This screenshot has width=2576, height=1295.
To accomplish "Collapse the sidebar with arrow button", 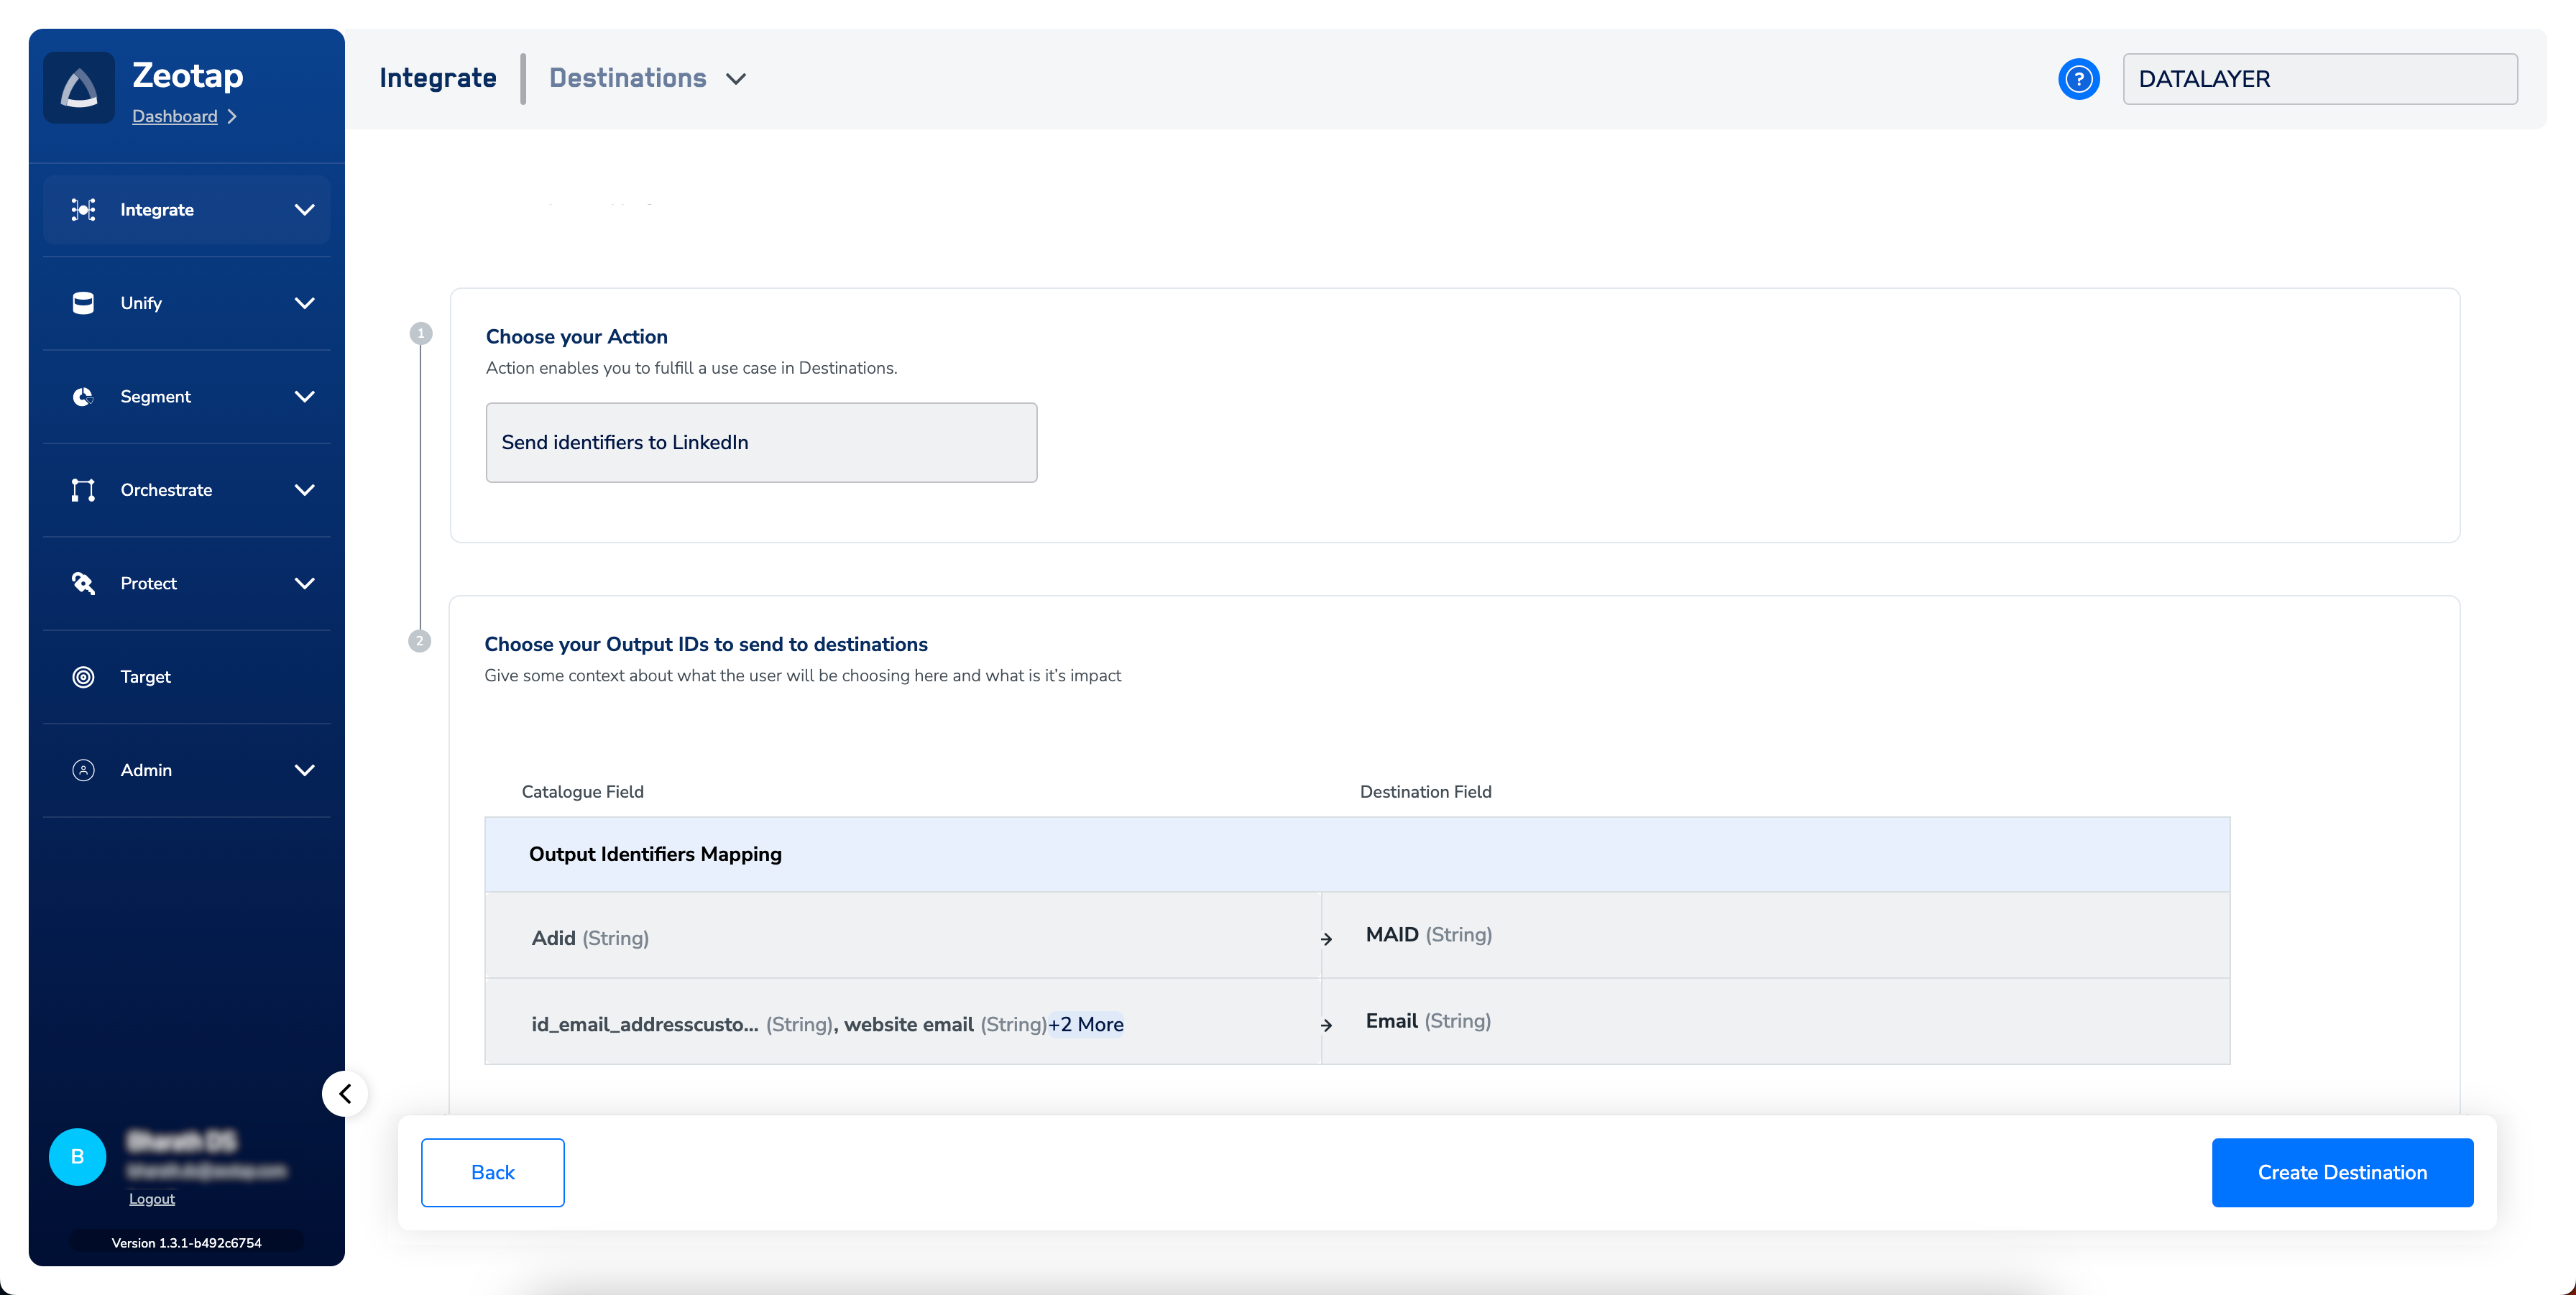I will coord(345,1094).
